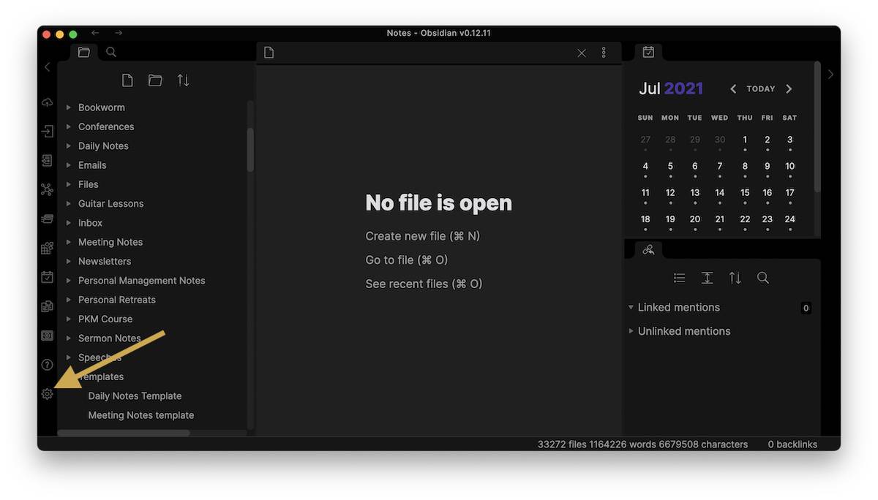Viewport: 878px width, 500px height.
Task: Click 0 backlinks in the status bar
Action: click(x=792, y=444)
